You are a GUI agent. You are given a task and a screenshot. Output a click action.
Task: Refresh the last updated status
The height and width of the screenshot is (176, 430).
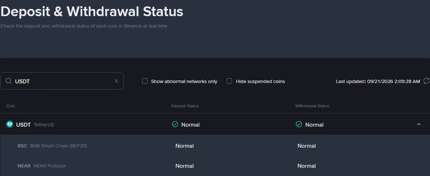pyautogui.click(x=426, y=81)
